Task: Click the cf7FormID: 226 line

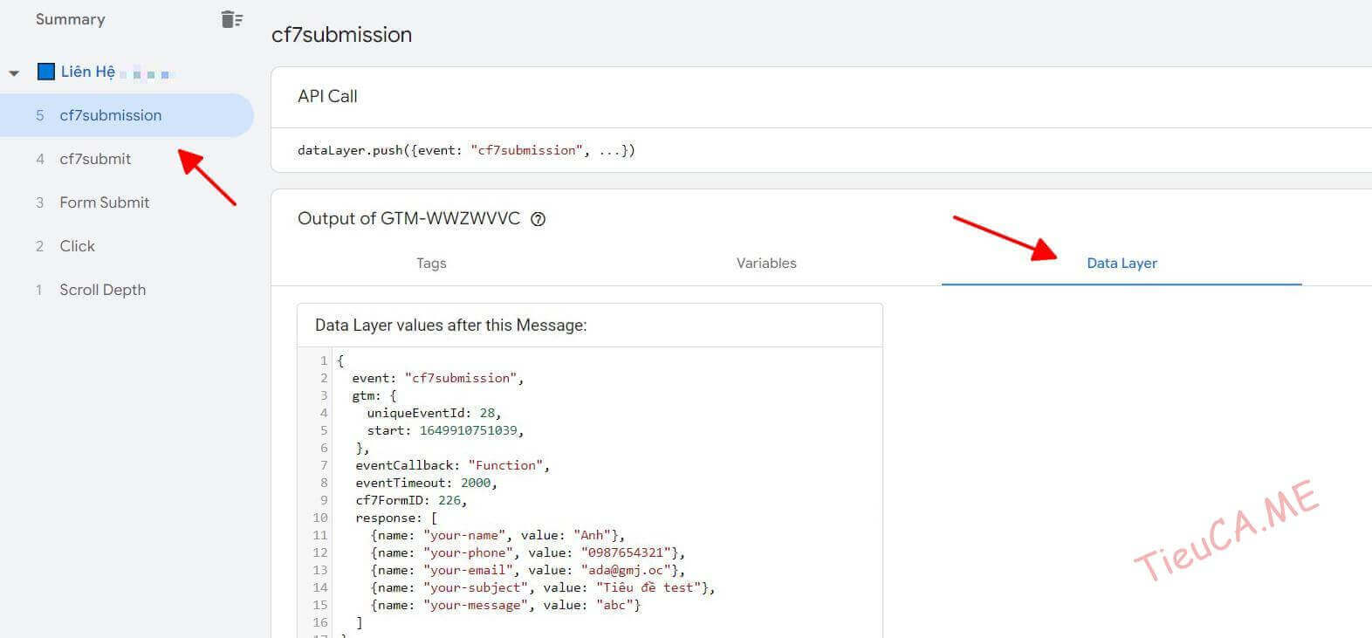Action: point(411,500)
